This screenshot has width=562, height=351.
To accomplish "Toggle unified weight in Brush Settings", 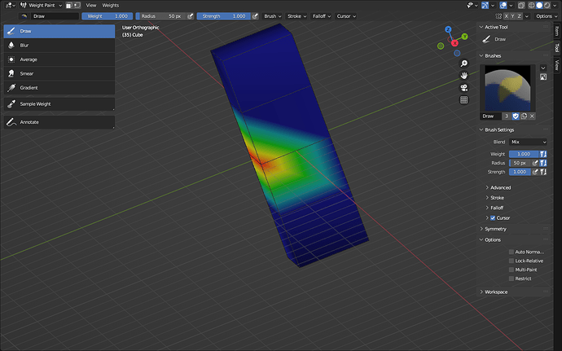I will click(x=543, y=154).
